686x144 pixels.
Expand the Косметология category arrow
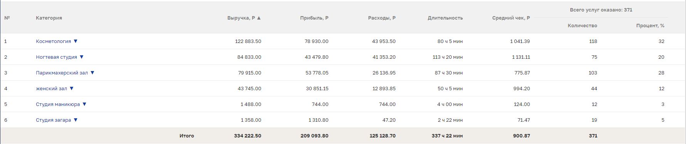pos(76,41)
